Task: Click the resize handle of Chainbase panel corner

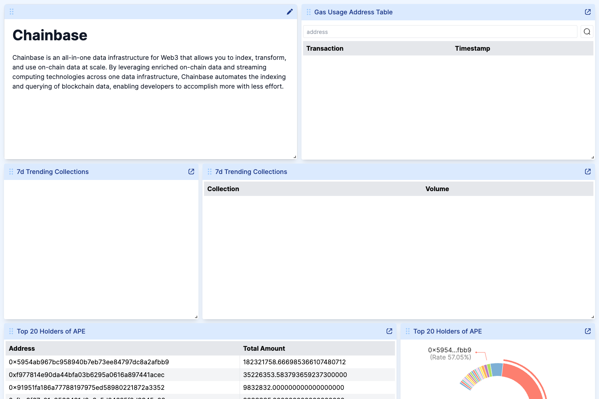Action: pos(295,157)
